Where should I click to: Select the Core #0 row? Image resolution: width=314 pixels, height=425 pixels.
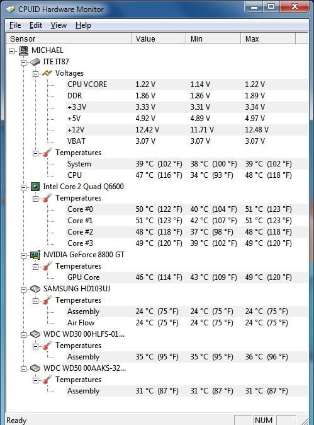click(187, 209)
